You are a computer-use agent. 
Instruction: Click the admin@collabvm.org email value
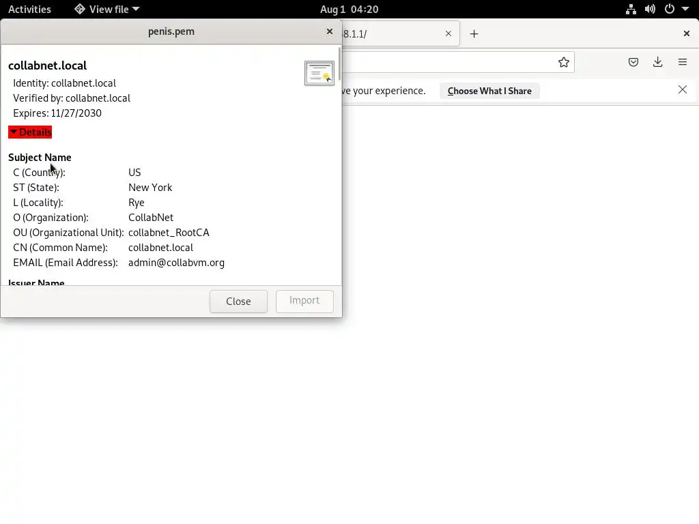[x=177, y=263]
